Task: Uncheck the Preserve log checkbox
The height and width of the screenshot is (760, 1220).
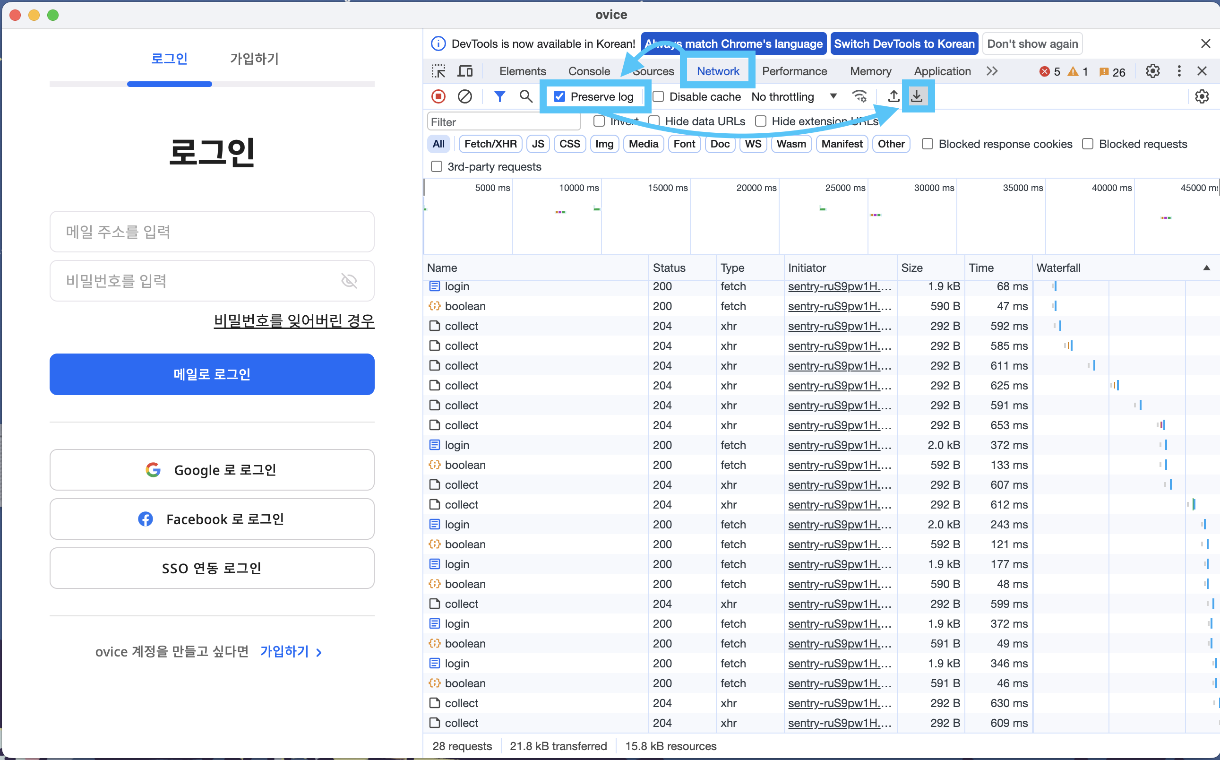Action: tap(559, 96)
